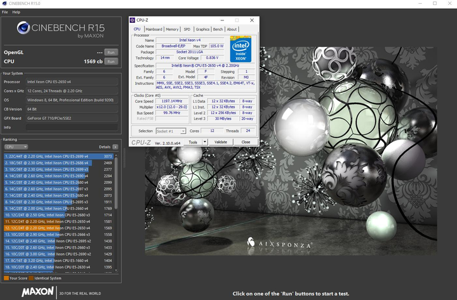Screen dimensions: 457x300
Task: Minimize the CPU-Z window
Action: pos(222,20)
